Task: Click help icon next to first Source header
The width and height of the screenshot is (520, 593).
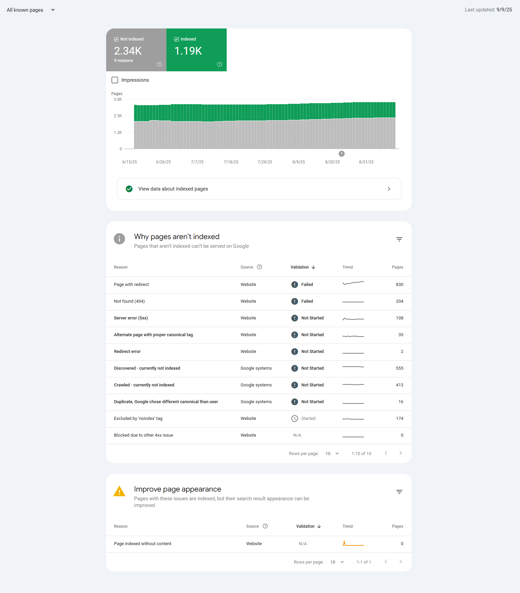Action: pyautogui.click(x=259, y=267)
